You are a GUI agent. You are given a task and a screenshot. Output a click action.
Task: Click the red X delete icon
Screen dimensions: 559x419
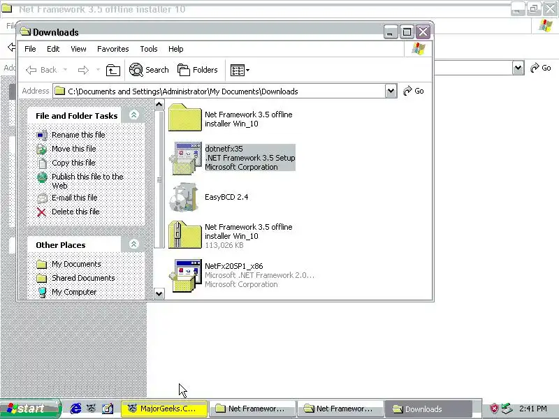point(42,212)
